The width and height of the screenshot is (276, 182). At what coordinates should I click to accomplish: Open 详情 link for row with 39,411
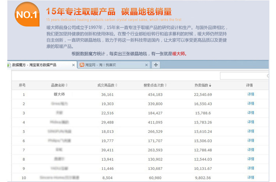(x=251, y=150)
